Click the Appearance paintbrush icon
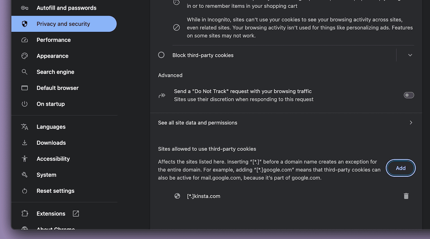 tap(24, 56)
